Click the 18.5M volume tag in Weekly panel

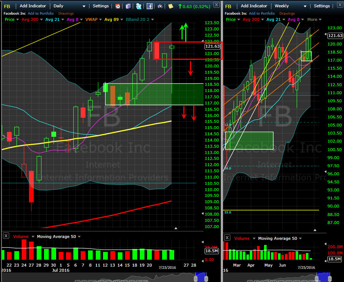click(x=334, y=259)
